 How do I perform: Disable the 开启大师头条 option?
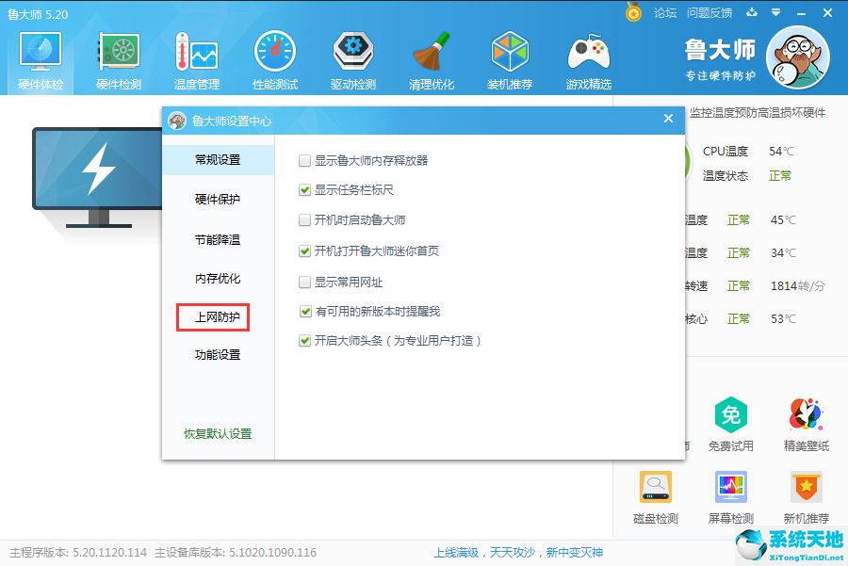pos(305,338)
